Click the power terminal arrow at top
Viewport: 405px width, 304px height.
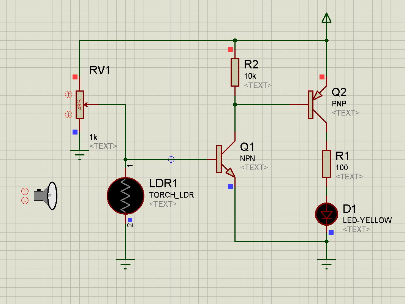click(x=326, y=18)
